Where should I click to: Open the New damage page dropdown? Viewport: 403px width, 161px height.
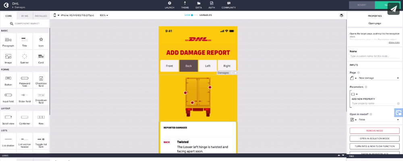379,78
